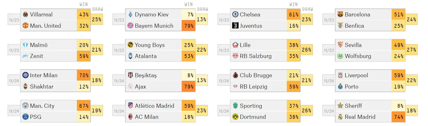Click the Man. City club badge

tap(25, 106)
